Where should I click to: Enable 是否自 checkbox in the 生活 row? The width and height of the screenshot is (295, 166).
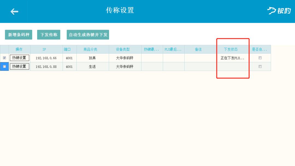260,66
